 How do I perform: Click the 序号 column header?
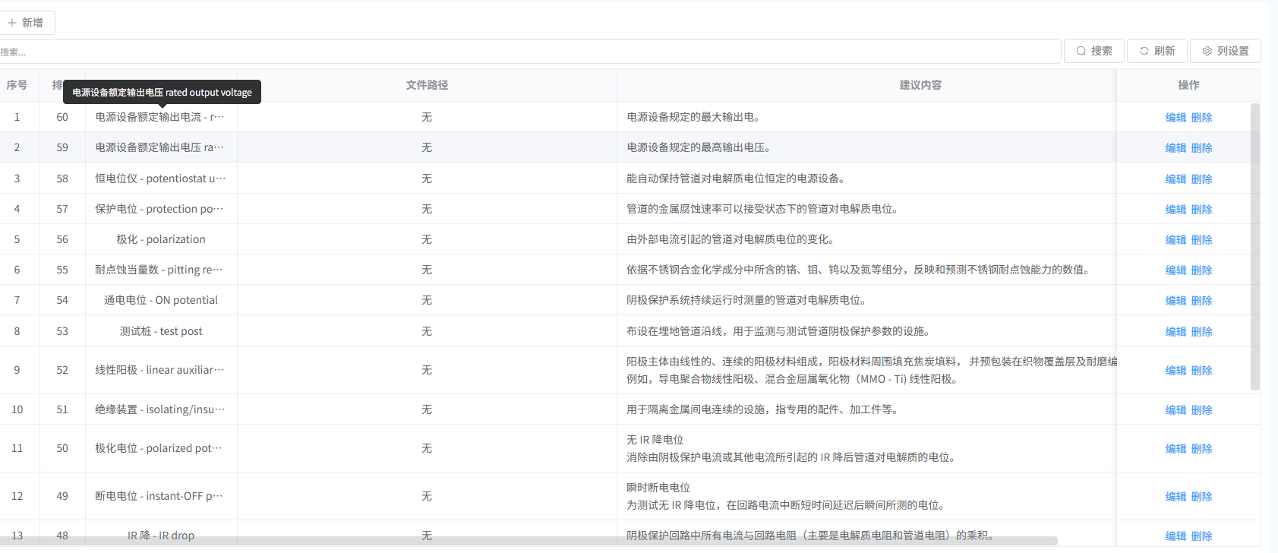point(17,85)
